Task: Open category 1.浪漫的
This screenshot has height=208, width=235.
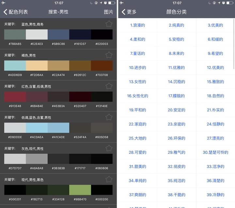Action: (137, 25)
